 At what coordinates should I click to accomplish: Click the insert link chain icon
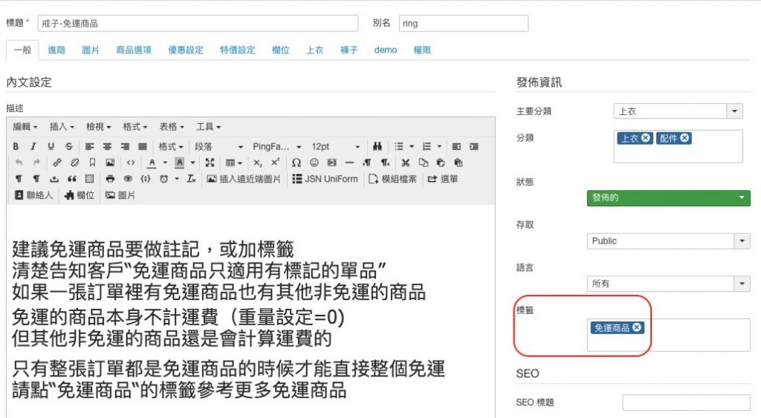[57, 163]
